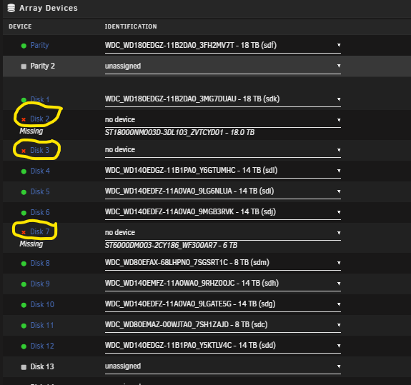Open the Disk 7 no device dropdown
The height and width of the screenshot is (385, 411).
click(x=223, y=233)
